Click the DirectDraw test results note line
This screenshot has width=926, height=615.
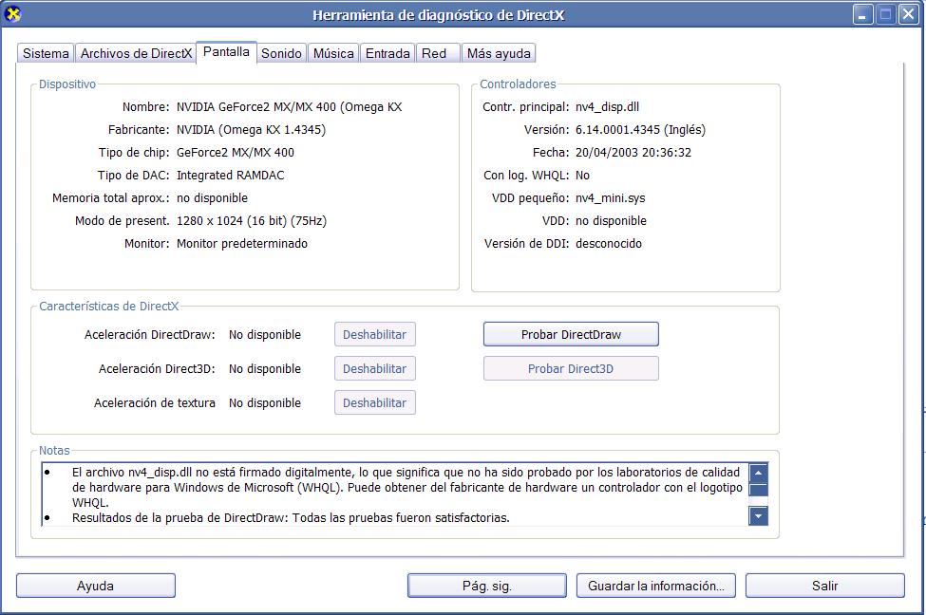click(x=291, y=517)
